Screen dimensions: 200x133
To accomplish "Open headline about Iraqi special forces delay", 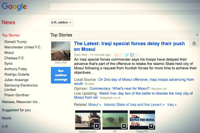I will tap(129, 46).
